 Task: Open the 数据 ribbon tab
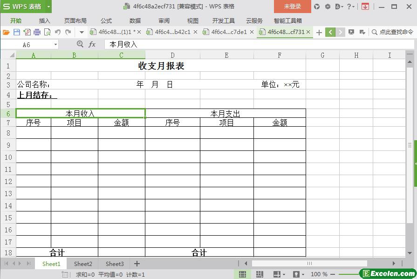135,21
